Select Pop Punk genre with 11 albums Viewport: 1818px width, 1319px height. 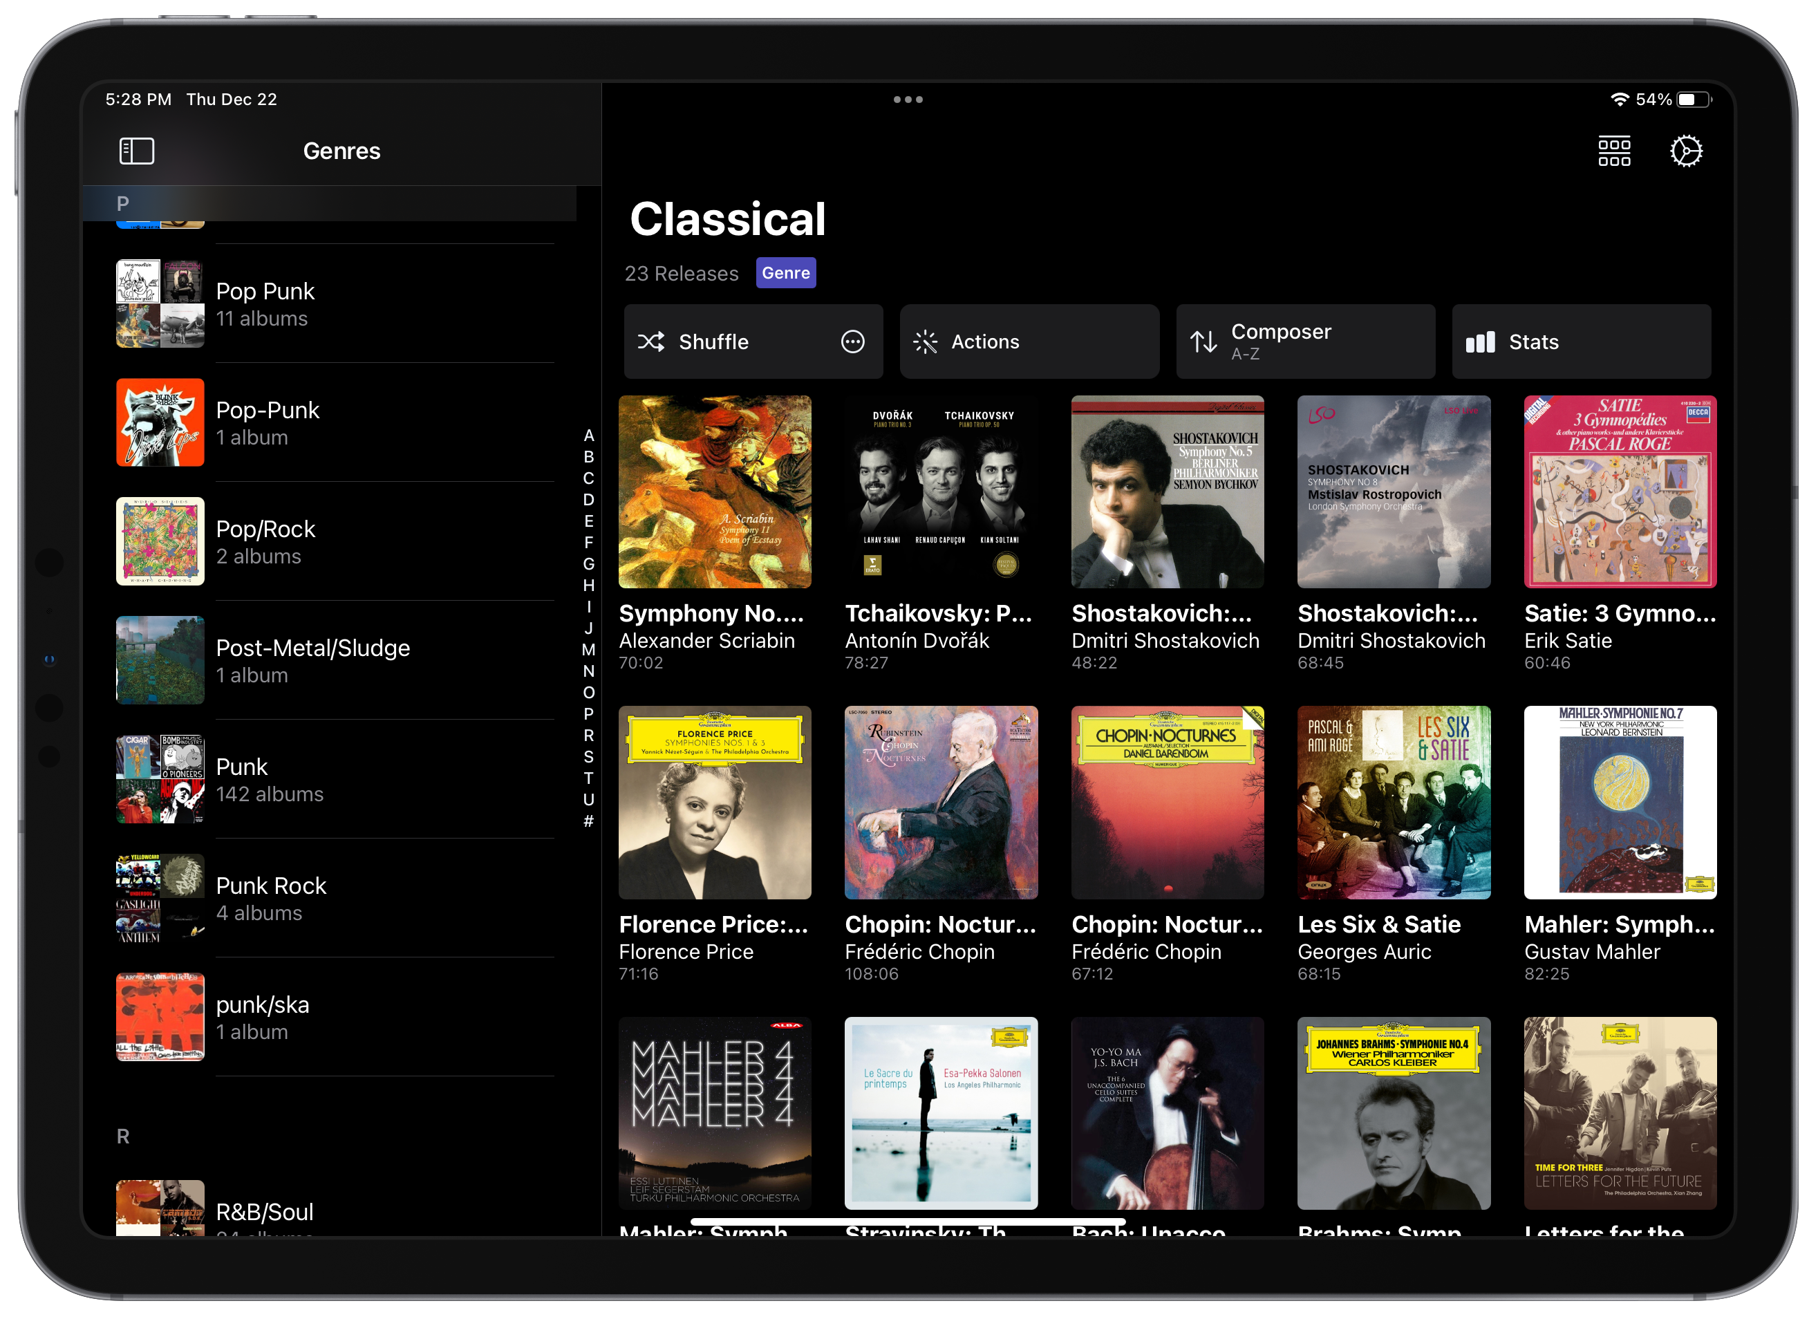[335, 304]
